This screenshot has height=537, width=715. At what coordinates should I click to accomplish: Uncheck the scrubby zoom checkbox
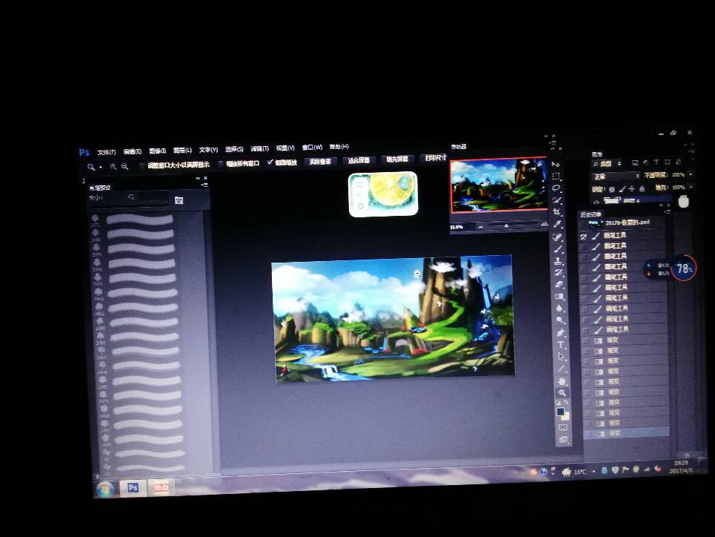pos(270,162)
